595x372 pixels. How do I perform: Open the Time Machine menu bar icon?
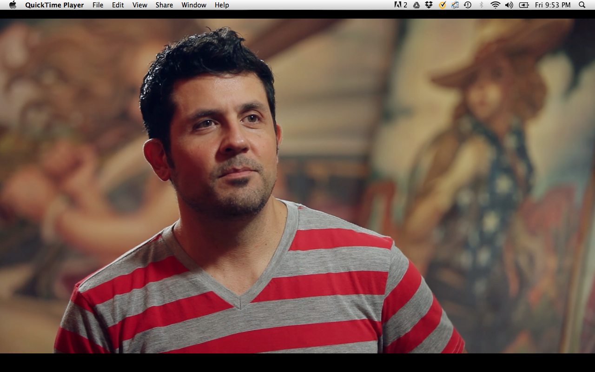(468, 5)
